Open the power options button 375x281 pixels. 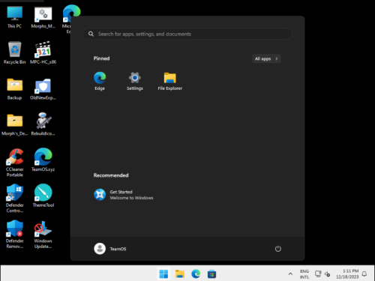coord(278,249)
